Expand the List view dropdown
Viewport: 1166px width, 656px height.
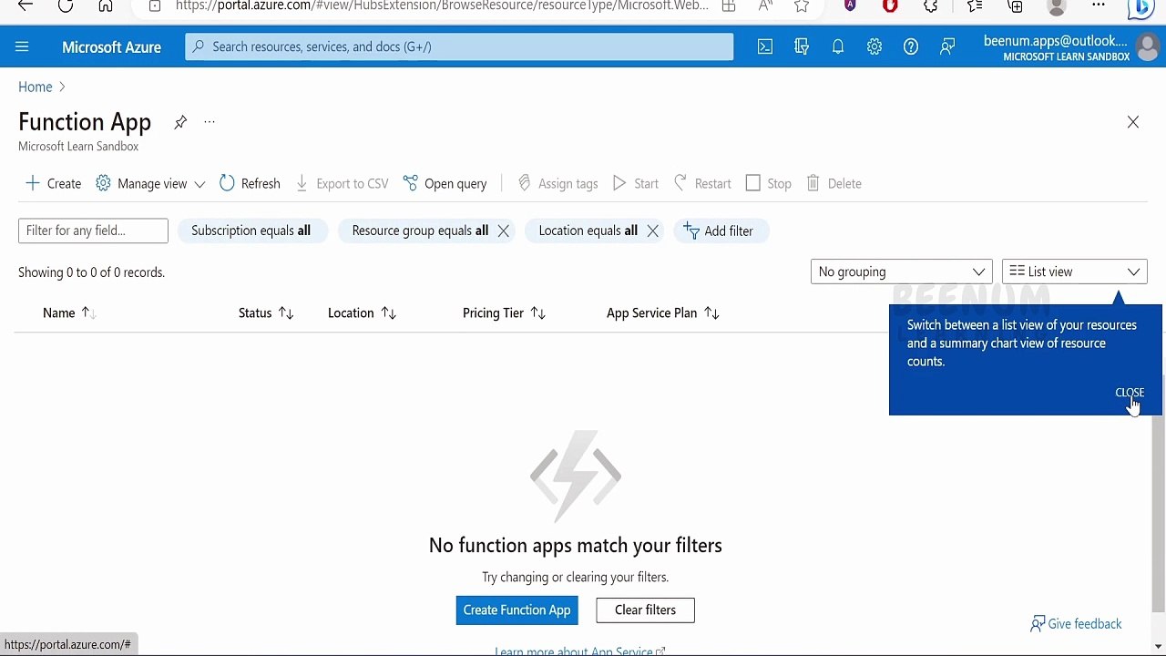click(x=1074, y=272)
